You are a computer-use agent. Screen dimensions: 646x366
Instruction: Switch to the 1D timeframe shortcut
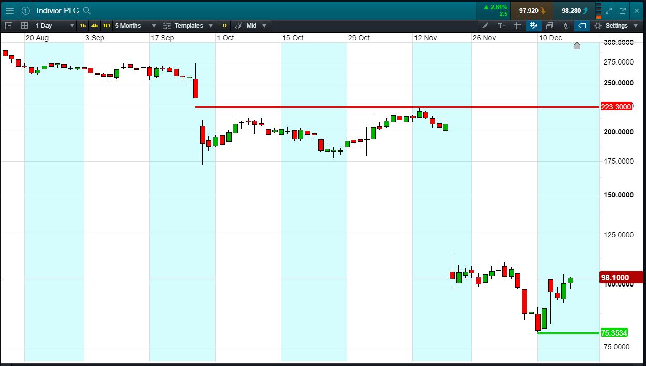[106, 25]
